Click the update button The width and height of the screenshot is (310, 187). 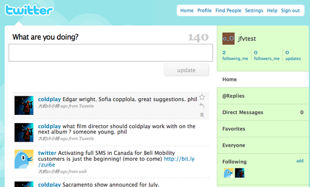click(x=186, y=70)
